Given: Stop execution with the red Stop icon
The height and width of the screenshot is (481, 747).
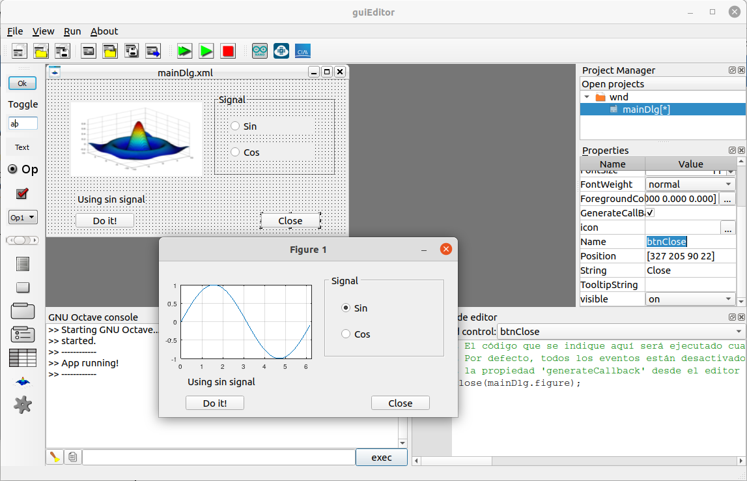Looking at the screenshot, I should point(228,51).
